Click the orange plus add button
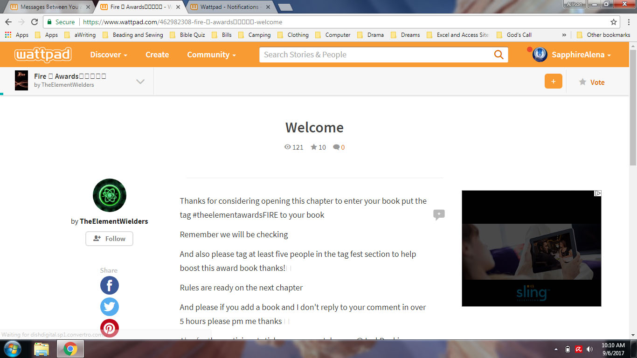The width and height of the screenshot is (637, 358). click(553, 82)
